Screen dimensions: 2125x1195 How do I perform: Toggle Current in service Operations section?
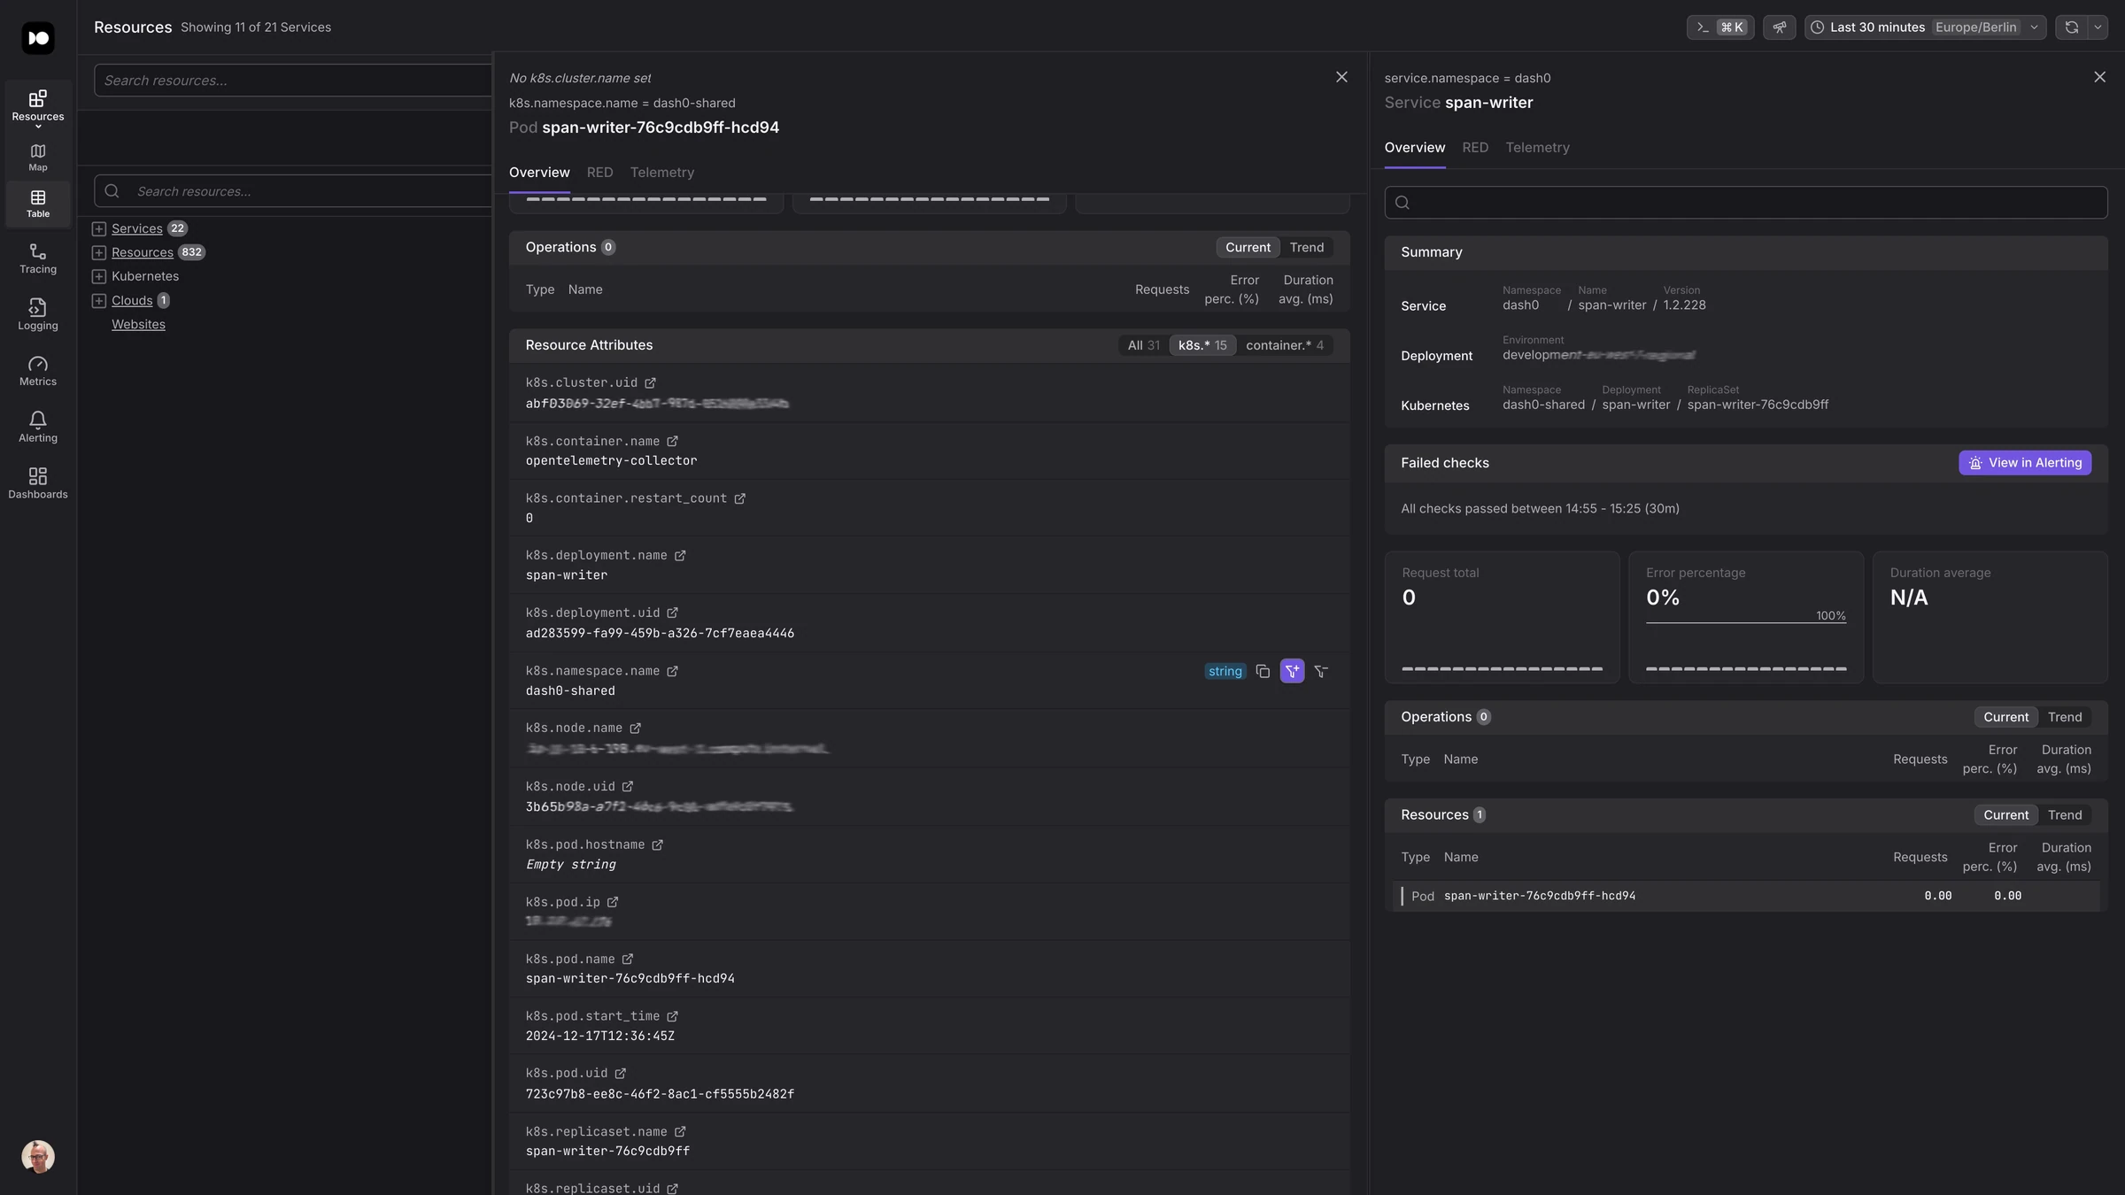pos(2005,717)
